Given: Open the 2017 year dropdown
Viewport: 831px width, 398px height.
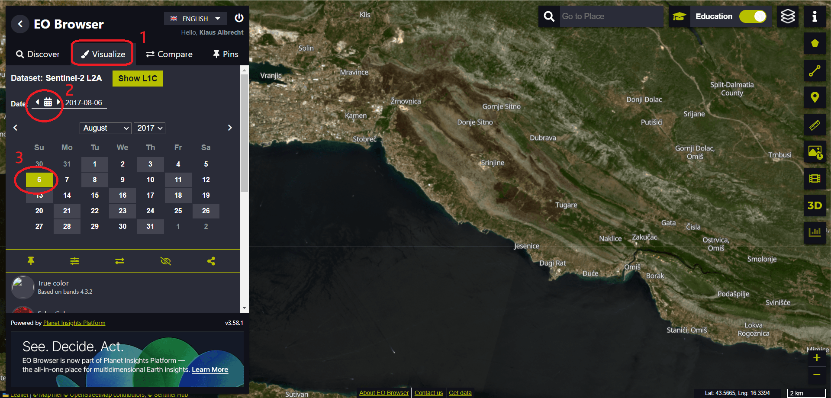Looking at the screenshot, I should tap(149, 128).
